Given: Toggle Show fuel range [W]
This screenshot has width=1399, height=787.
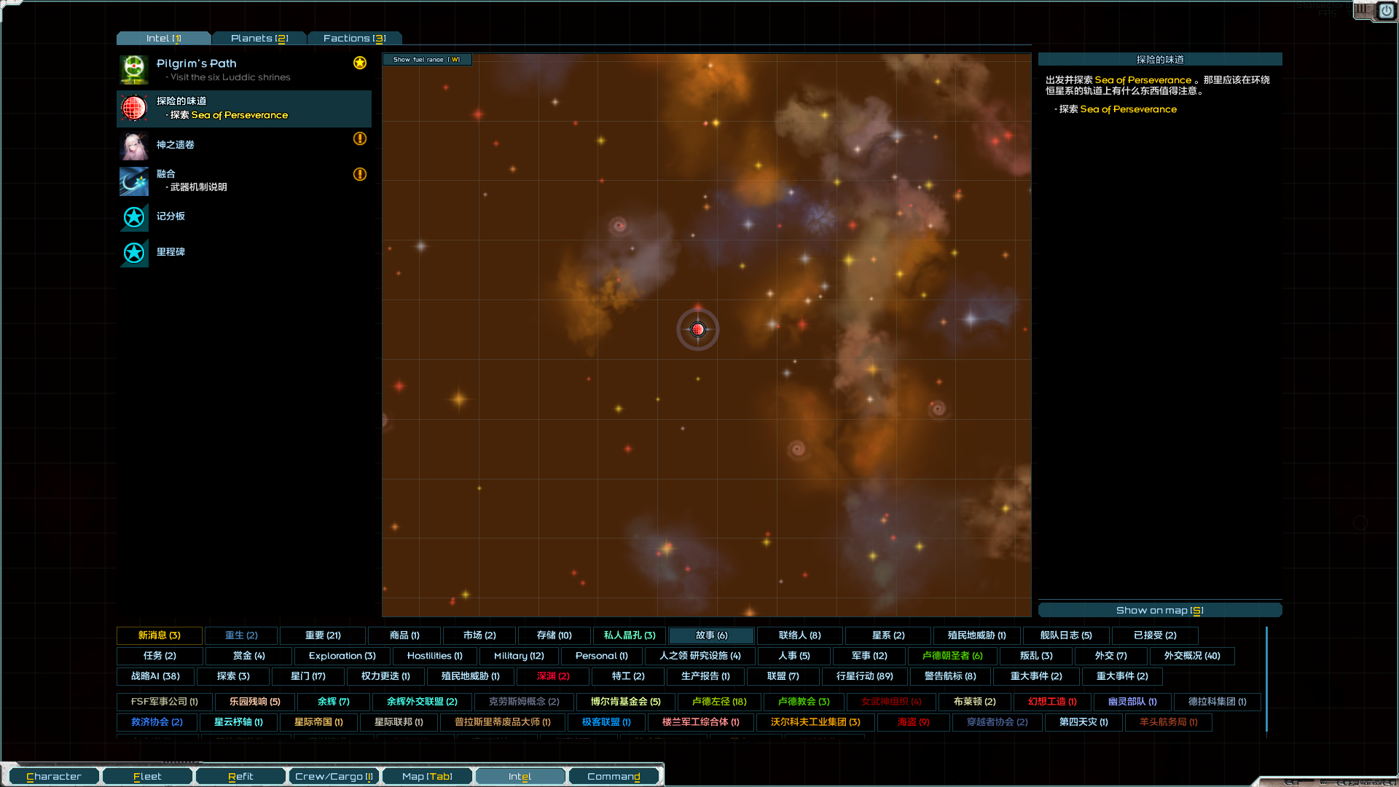Looking at the screenshot, I should (x=427, y=60).
